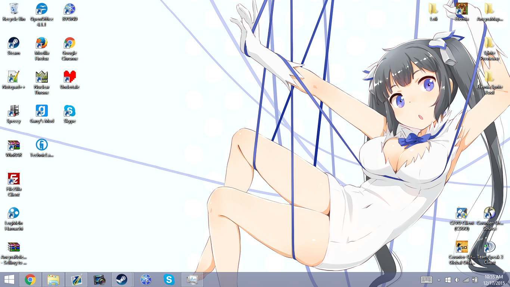Screen dimensions: 510x287
Task: Open the touch keyboard from the tray
Action: click(x=427, y=280)
